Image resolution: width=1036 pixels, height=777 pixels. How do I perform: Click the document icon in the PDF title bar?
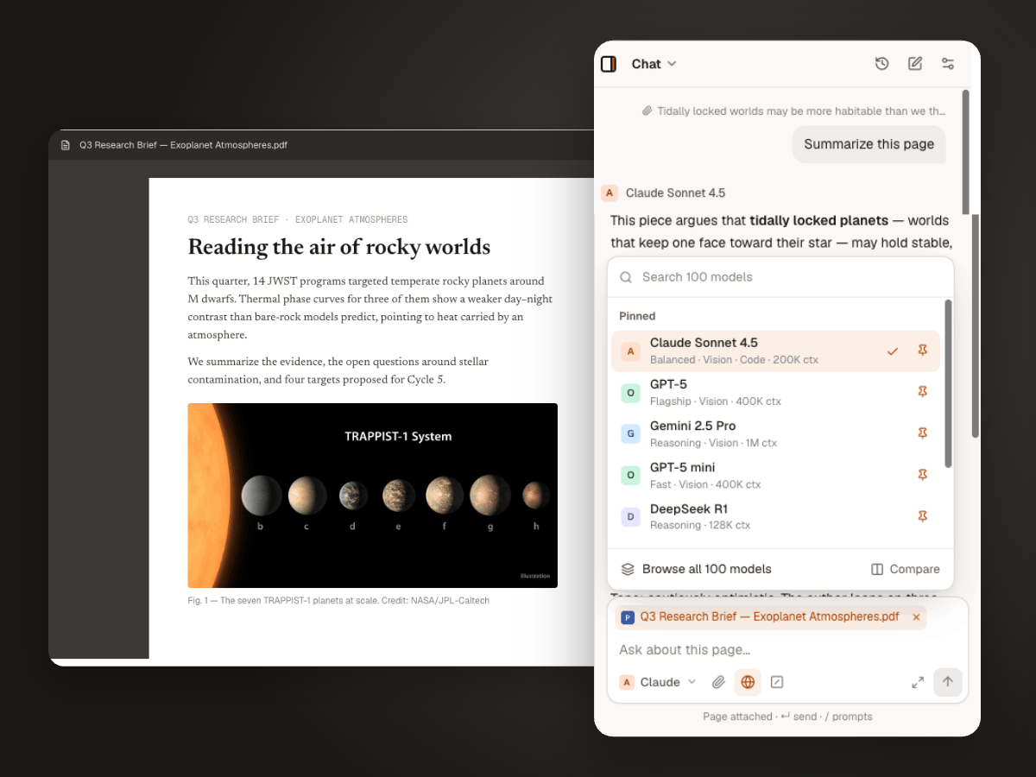coord(66,145)
